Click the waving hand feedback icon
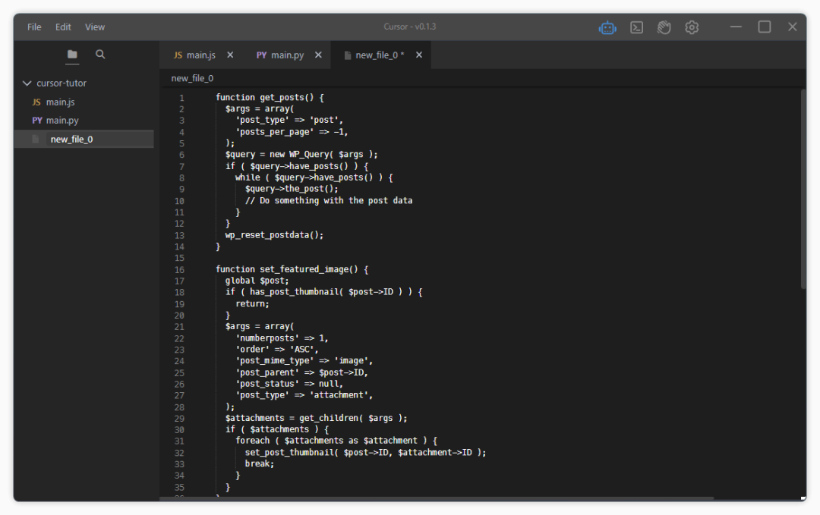The width and height of the screenshot is (820, 515). coord(664,27)
